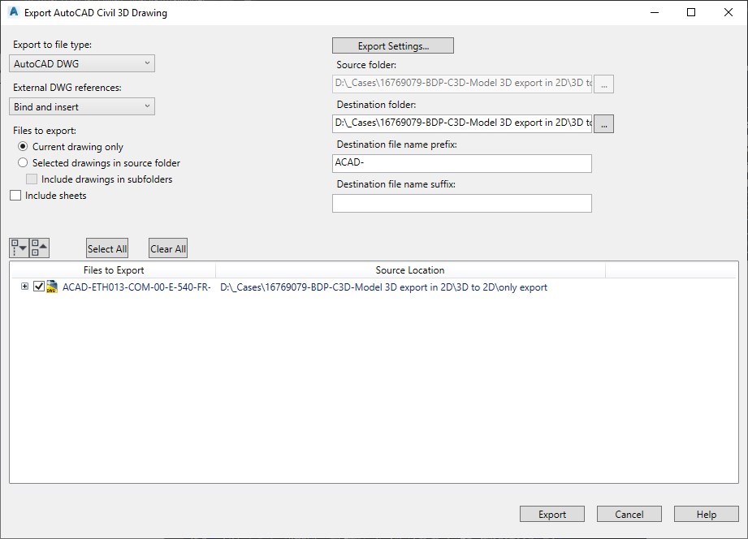Click the Select All button
The height and width of the screenshot is (539, 748).
point(106,248)
